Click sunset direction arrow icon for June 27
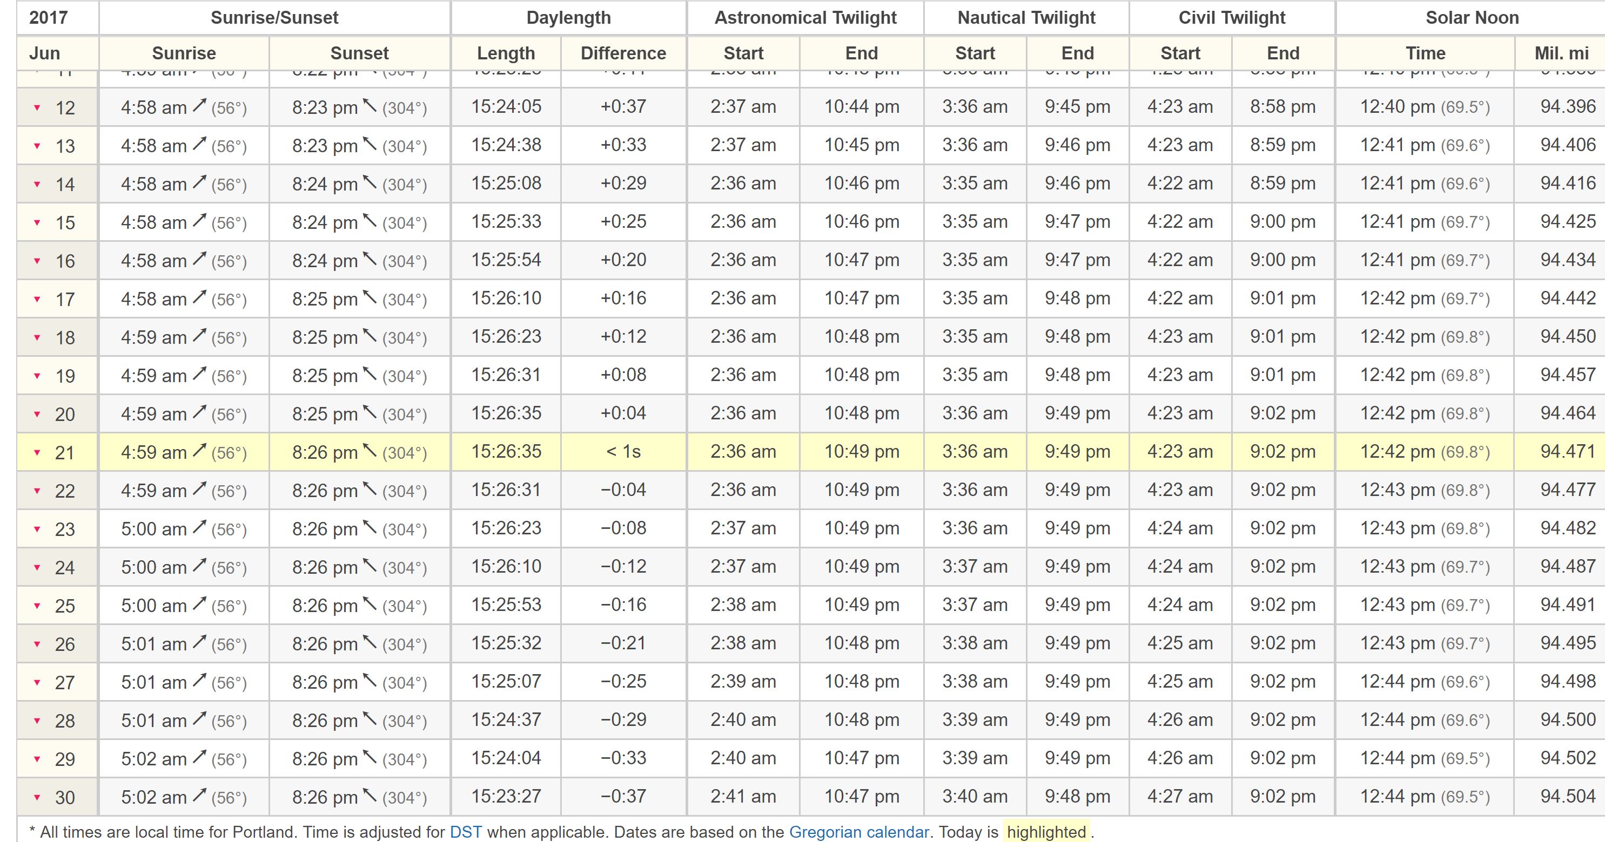This screenshot has width=1605, height=842. [x=370, y=681]
